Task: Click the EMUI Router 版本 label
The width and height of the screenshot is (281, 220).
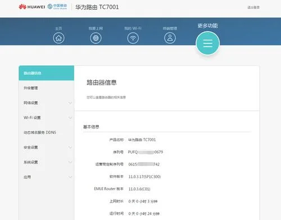Action: 109,188
